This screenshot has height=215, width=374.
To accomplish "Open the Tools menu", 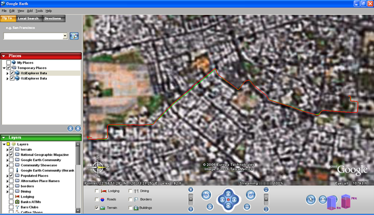I will pos(39,10).
